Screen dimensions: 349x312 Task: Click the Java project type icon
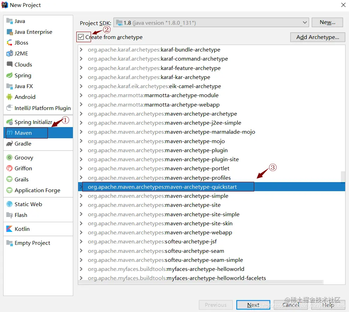coord(9,21)
